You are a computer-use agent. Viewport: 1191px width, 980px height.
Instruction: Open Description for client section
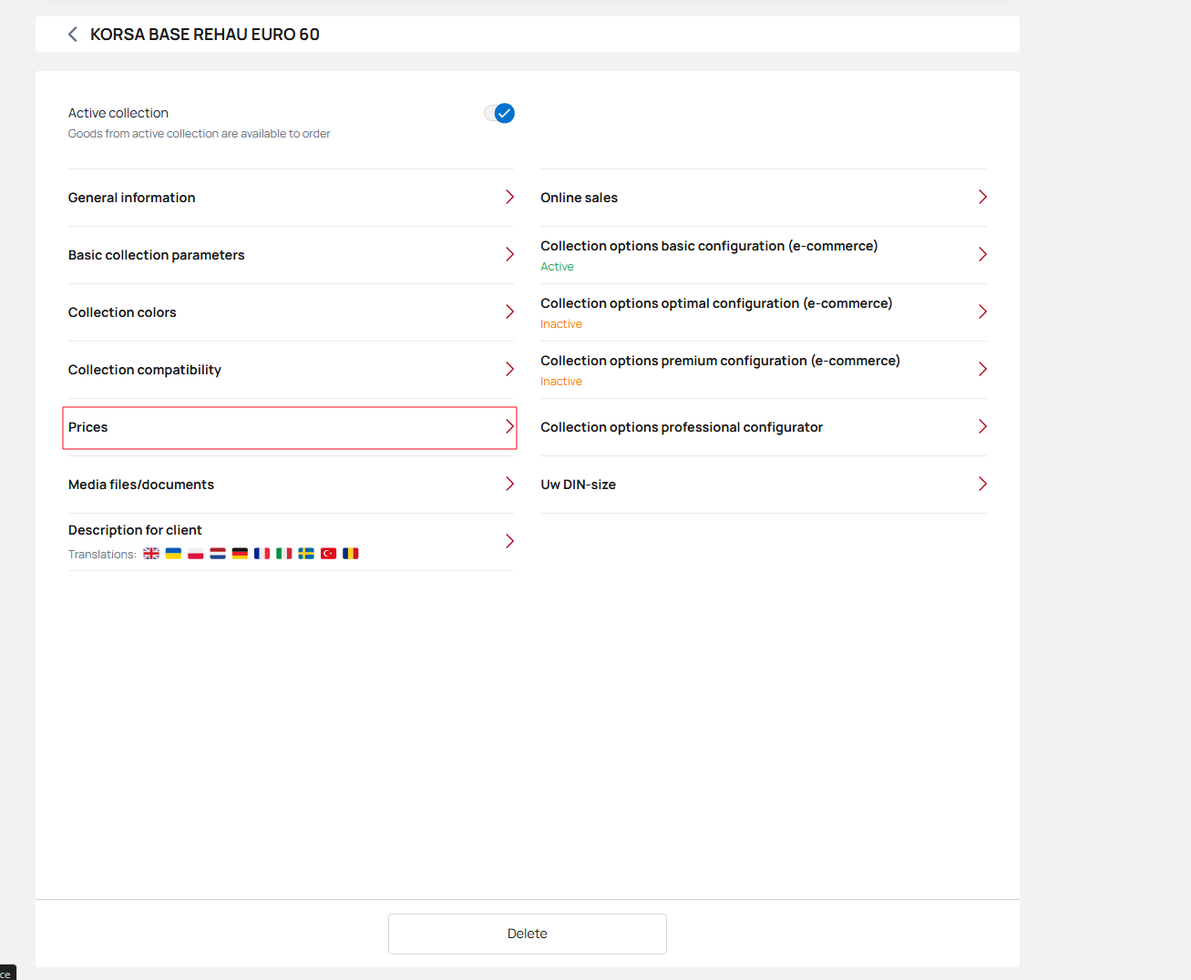291,542
